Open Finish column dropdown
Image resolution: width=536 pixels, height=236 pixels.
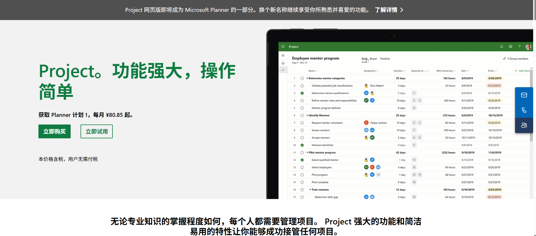pyautogui.click(x=496, y=71)
